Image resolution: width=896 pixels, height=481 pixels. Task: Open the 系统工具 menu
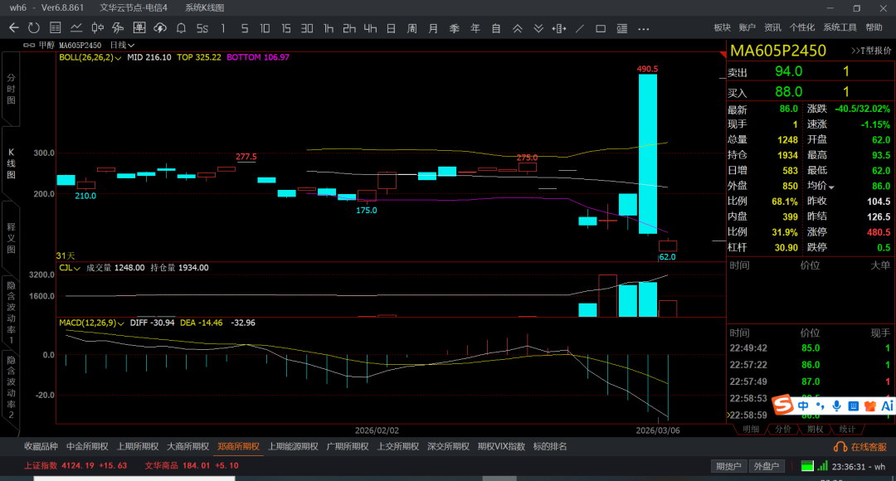pyautogui.click(x=840, y=28)
